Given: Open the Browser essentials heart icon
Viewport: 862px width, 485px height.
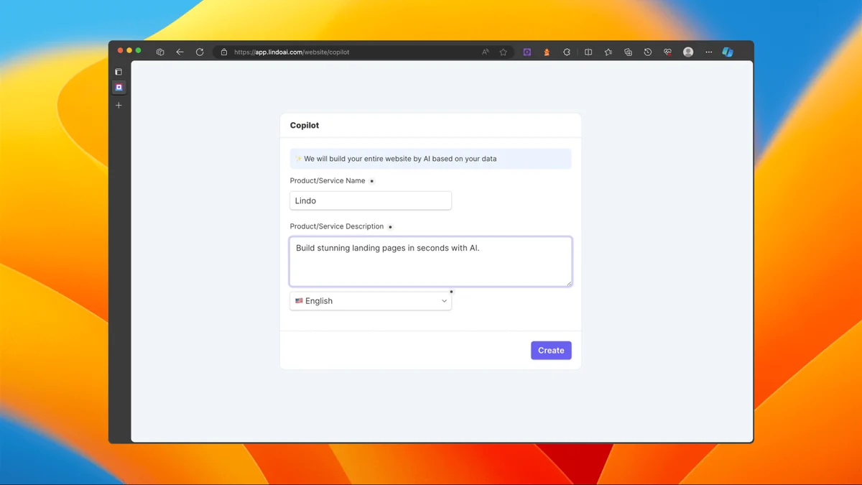Looking at the screenshot, I should [667, 52].
